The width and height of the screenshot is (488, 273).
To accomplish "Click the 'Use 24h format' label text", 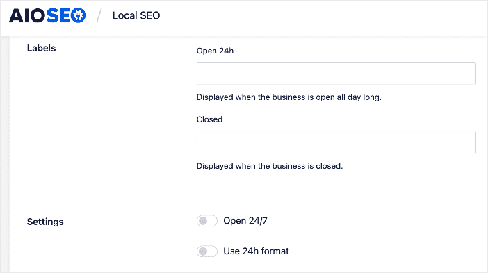I will [256, 251].
